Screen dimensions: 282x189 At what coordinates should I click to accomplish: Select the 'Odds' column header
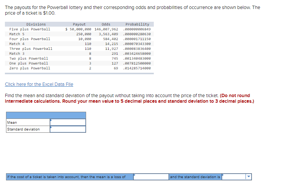coord(106,24)
